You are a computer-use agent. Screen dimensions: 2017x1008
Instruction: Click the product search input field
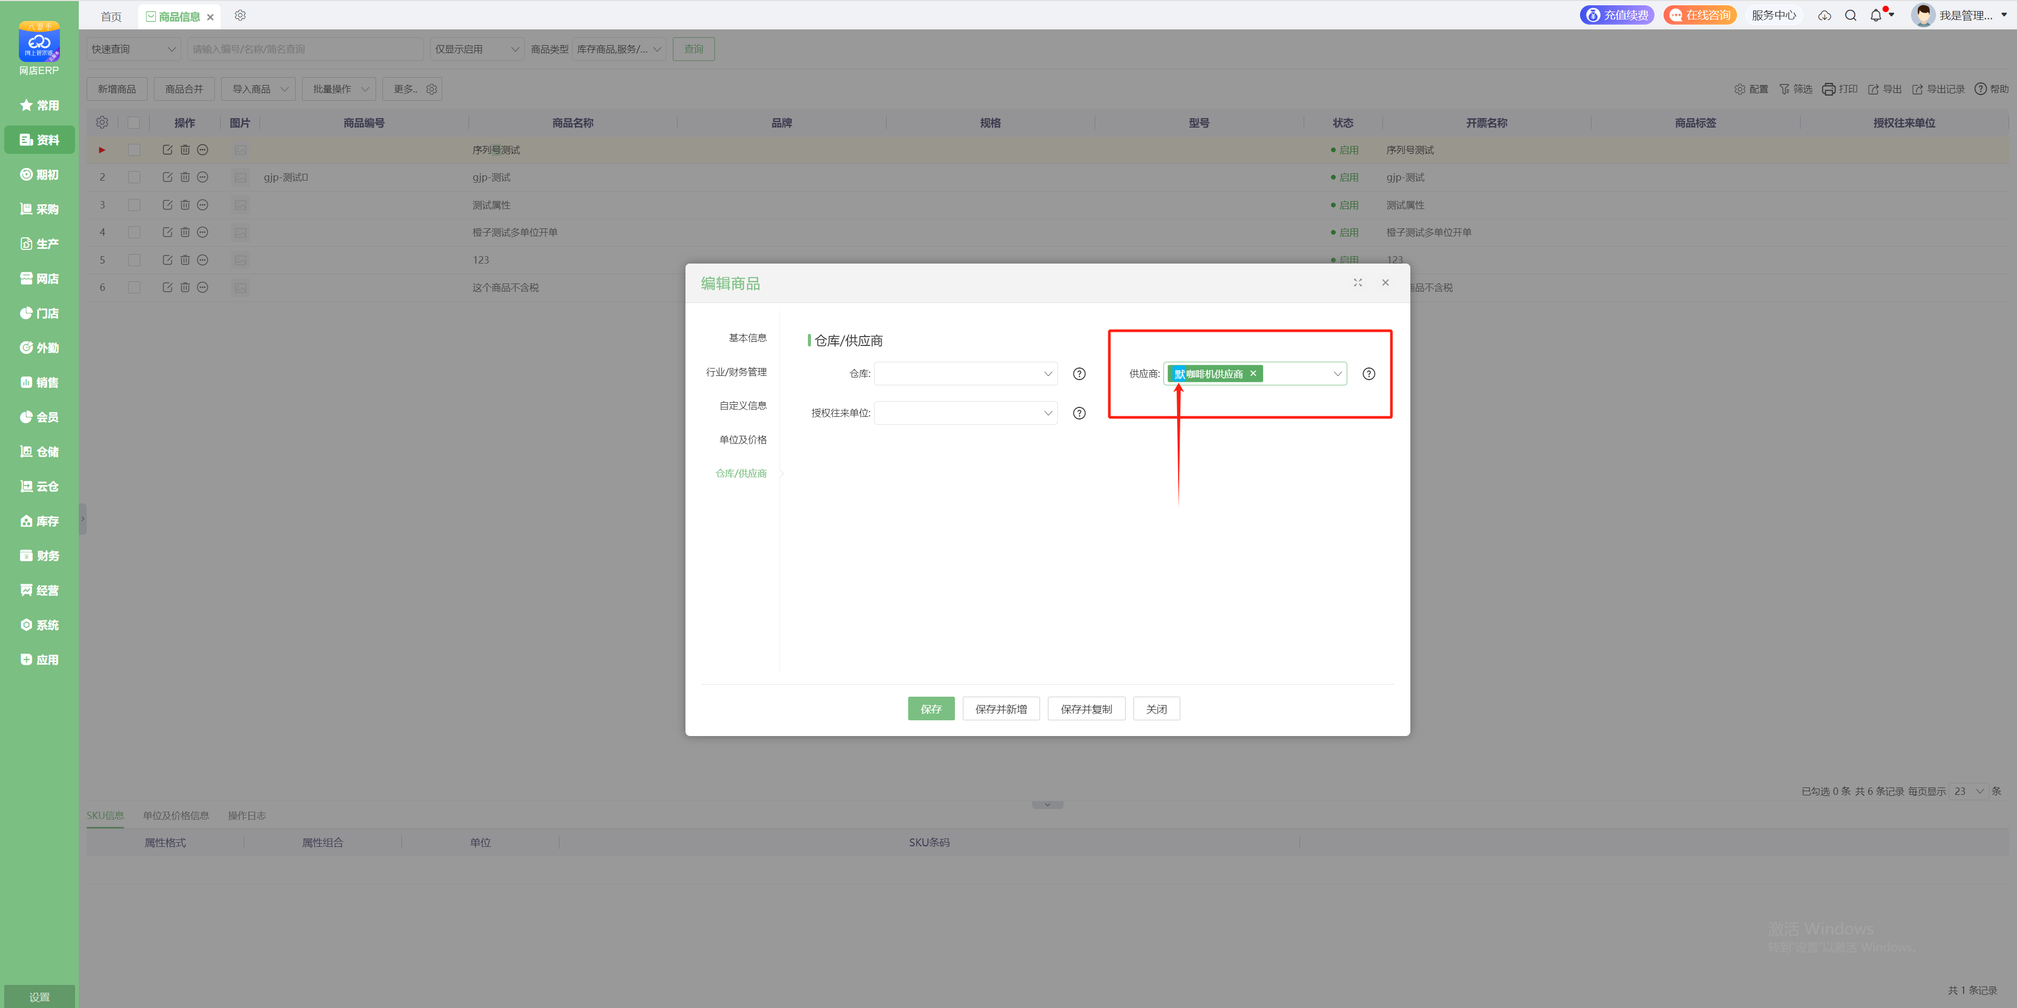click(305, 49)
